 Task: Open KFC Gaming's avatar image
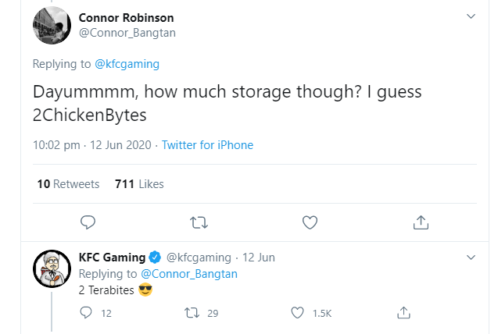pyautogui.click(x=53, y=272)
